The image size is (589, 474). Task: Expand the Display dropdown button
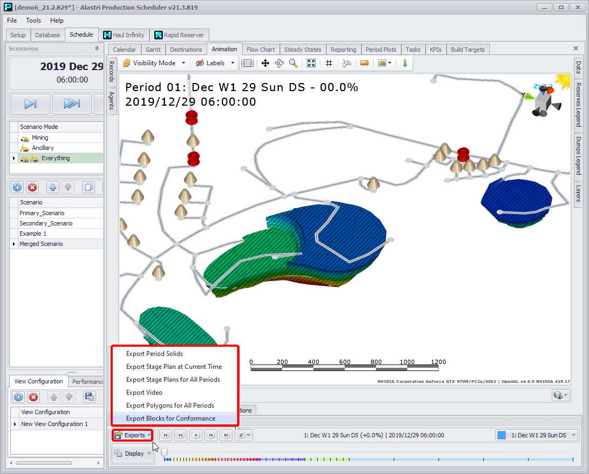tap(133, 454)
